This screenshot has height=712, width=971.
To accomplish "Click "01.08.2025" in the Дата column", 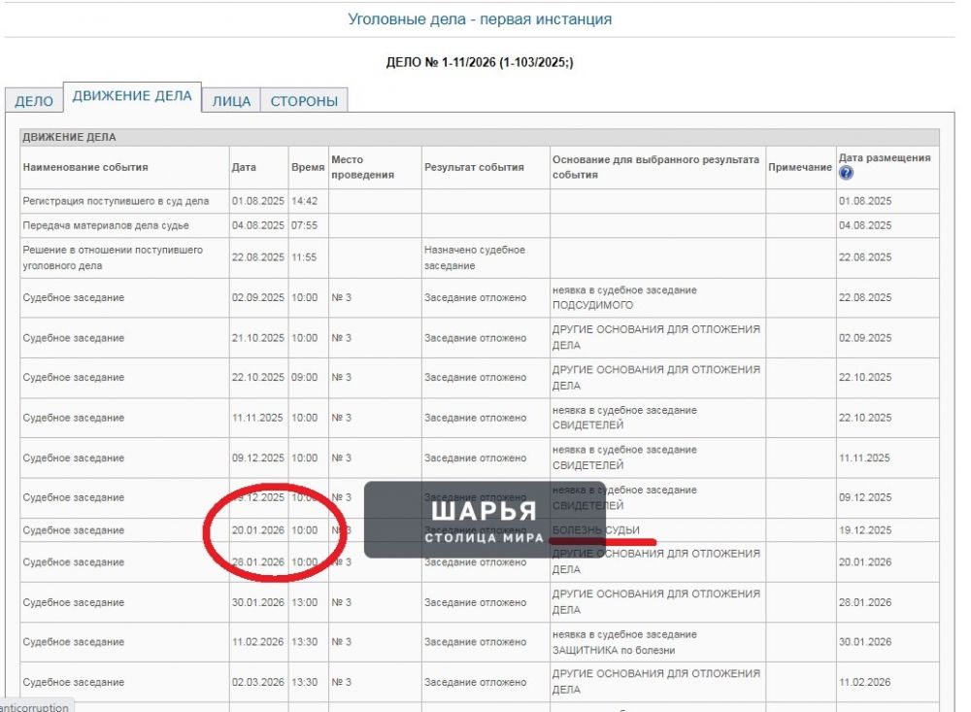I will [257, 201].
